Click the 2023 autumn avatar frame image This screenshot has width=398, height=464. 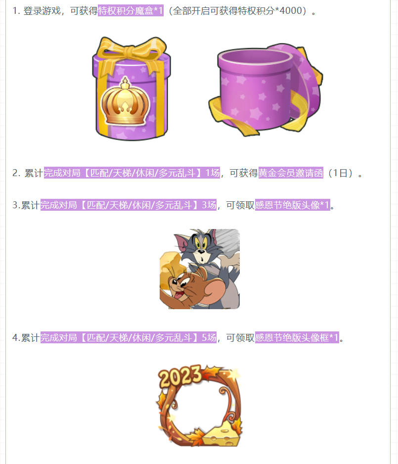tap(200, 406)
